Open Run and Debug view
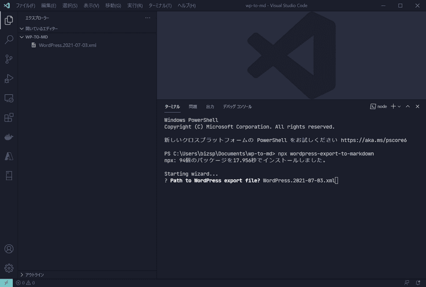This screenshot has height=287, width=426. 9,79
